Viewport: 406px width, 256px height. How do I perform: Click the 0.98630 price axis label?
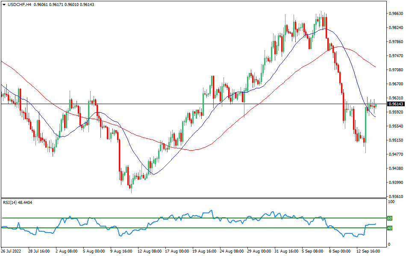click(x=396, y=14)
